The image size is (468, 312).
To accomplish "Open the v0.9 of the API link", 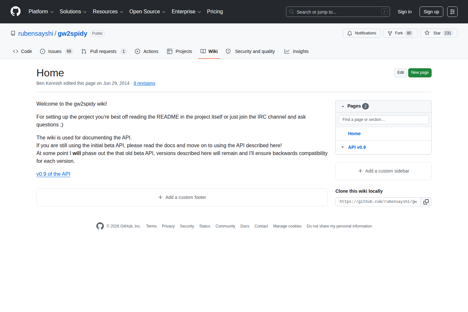I will (53, 174).
